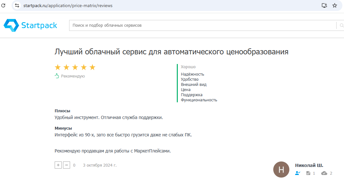This screenshot has height=184, width=344.
Task: Open the author's reviews count icon
Action: [308, 173]
